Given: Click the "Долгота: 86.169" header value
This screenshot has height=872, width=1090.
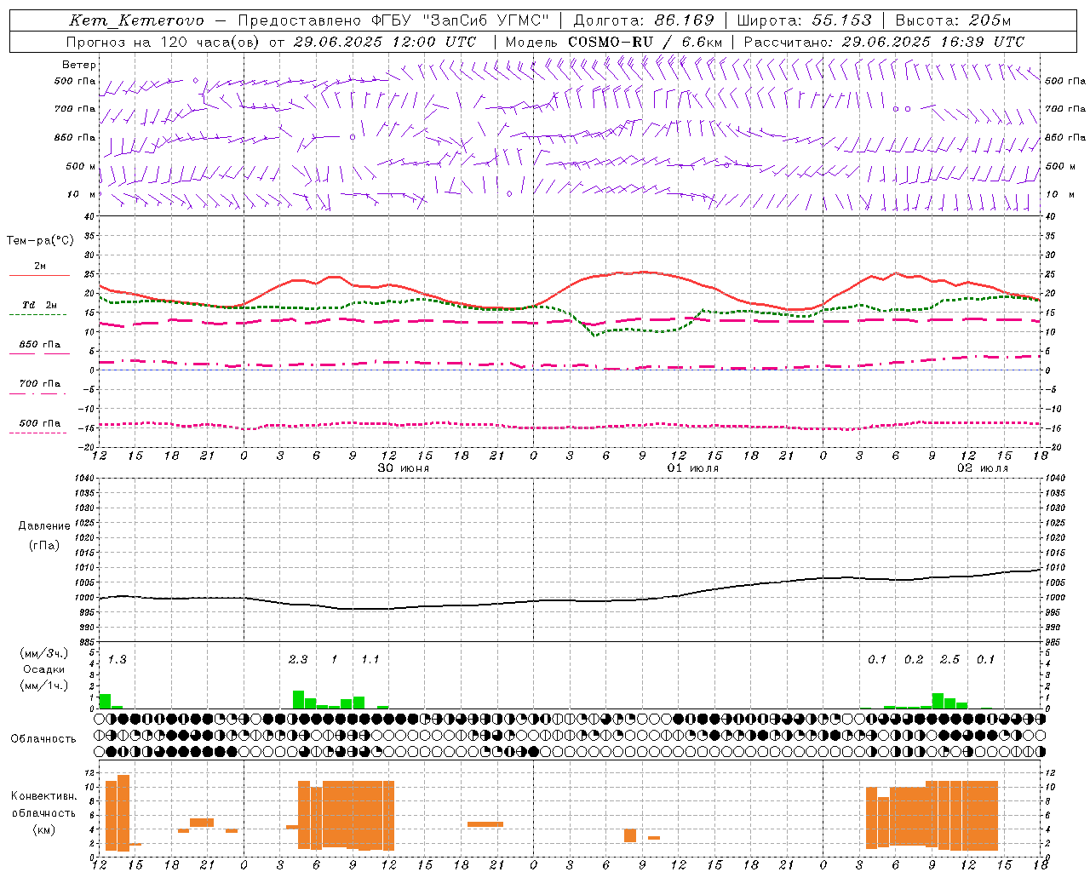Looking at the screenshot, I should coord(644,20).
